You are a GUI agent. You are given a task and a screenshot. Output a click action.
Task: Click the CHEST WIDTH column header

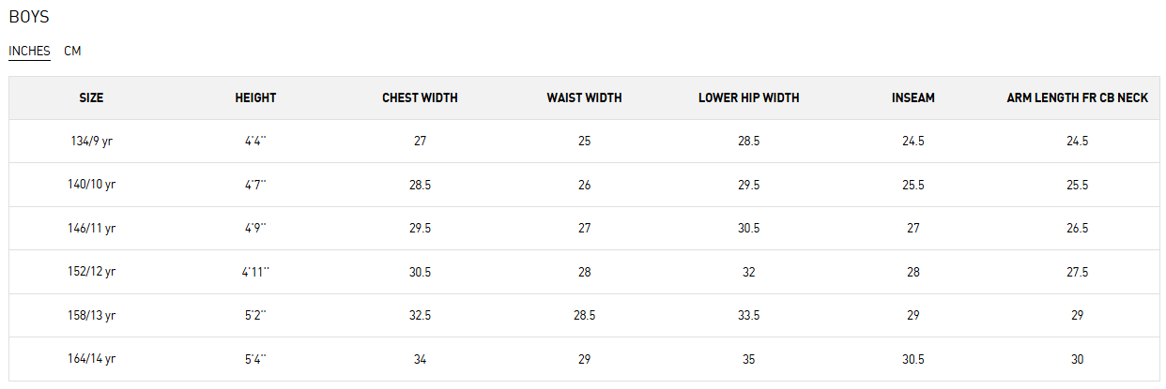[420, 97]
